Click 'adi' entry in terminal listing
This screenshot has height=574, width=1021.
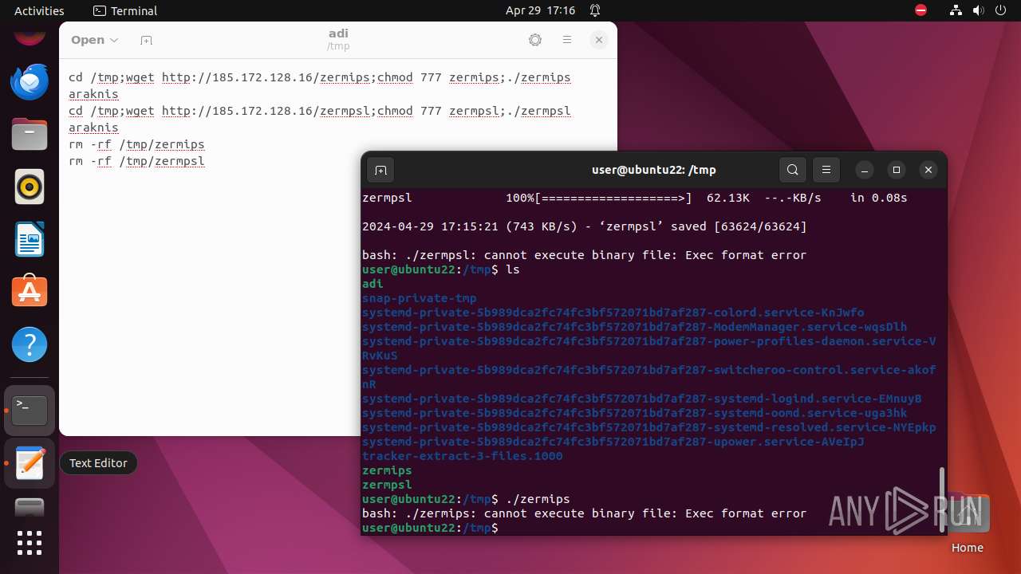373,284
